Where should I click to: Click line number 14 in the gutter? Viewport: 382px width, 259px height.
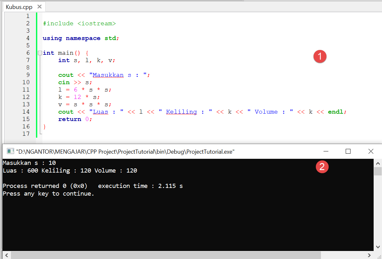(26, 112)
